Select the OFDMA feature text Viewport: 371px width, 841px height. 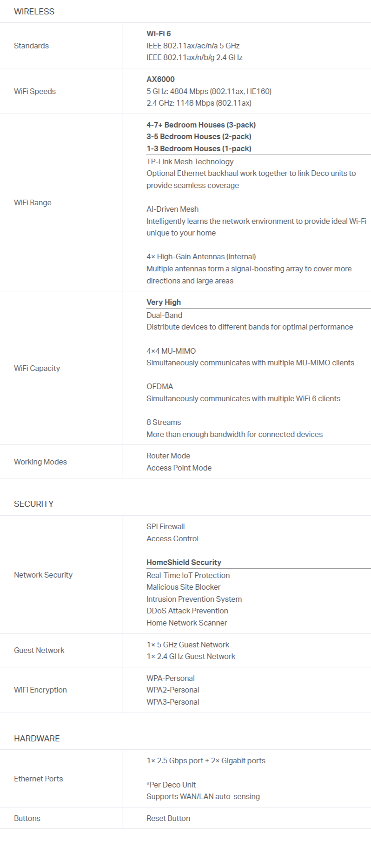click(x=159, y=386)
